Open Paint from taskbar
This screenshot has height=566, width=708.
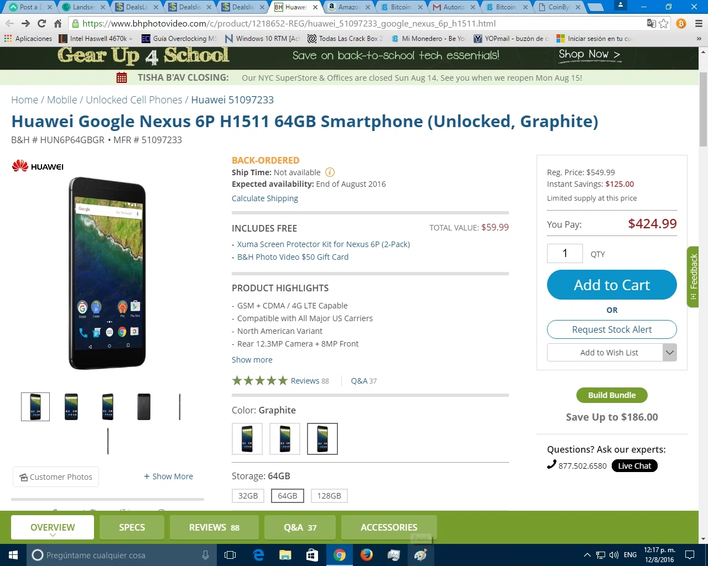tap(420, 555)
